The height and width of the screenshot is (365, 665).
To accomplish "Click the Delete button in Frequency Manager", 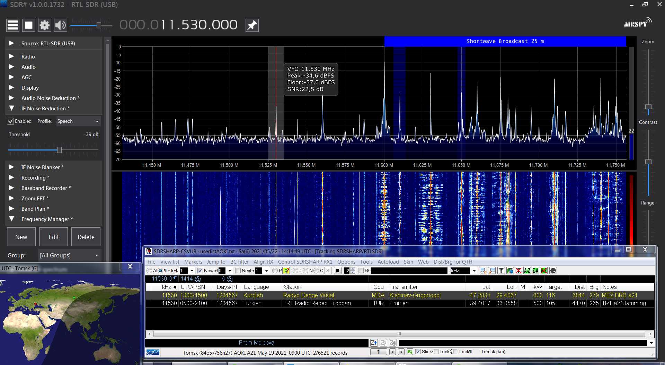I will 86,237.
